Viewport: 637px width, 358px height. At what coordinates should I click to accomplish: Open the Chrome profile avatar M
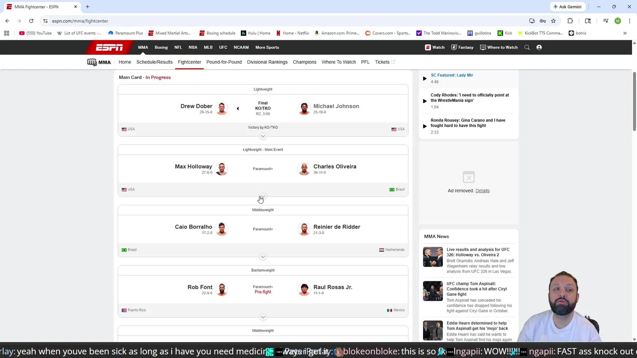coord(618,21)
